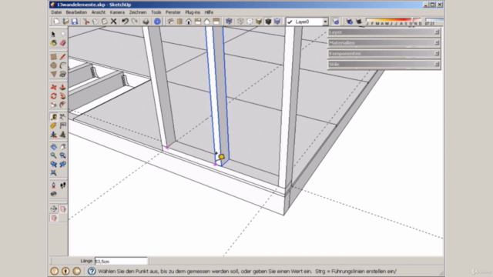493x277 pixels.
Task: Activate the Freehand tool
Action: click(x=63, y=74)
